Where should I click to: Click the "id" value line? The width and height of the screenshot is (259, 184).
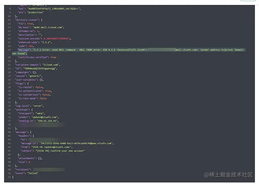click(x=36, y=68)
